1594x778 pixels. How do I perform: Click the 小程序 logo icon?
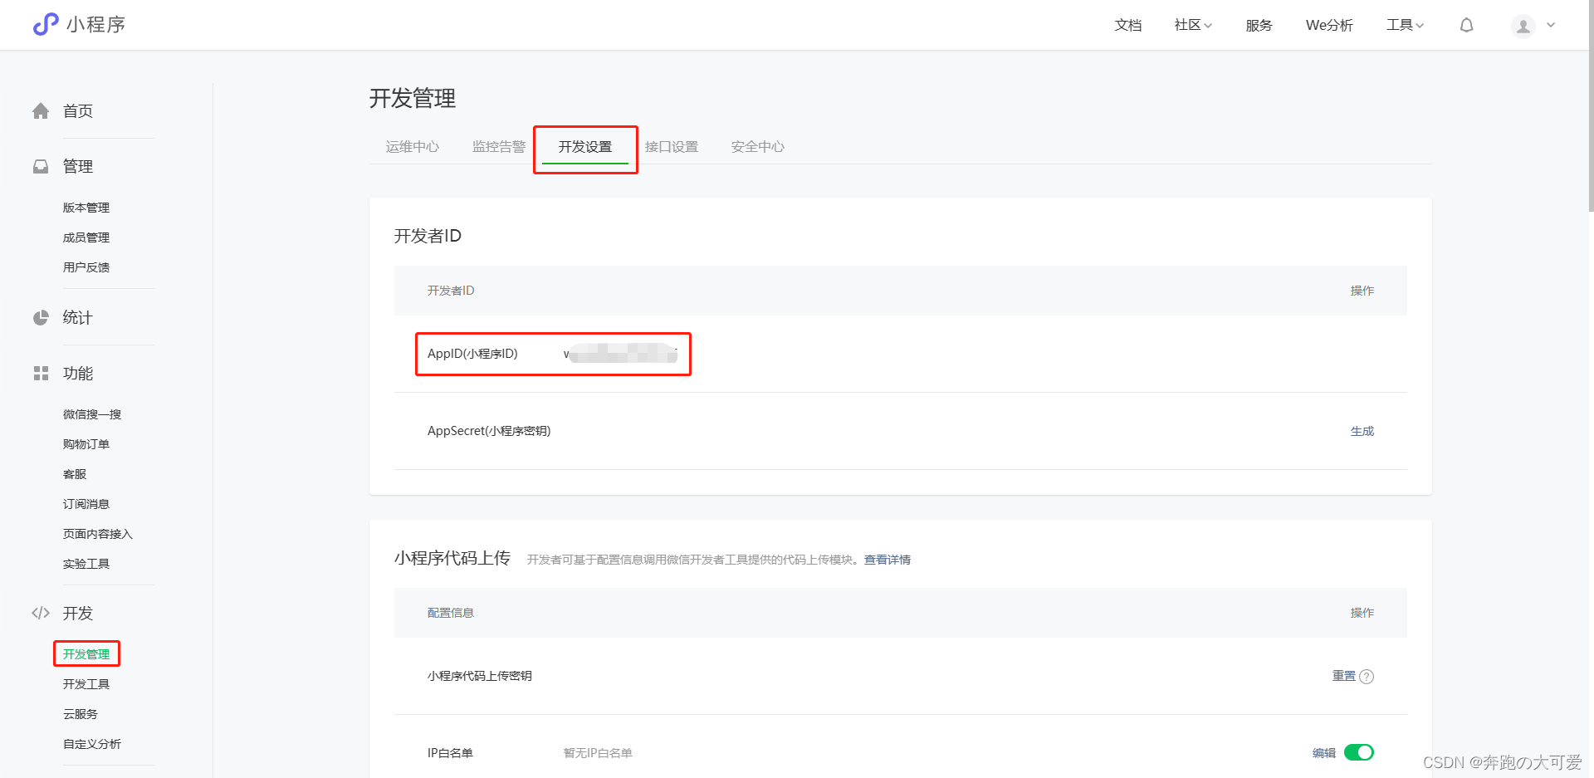pos(46,24)
